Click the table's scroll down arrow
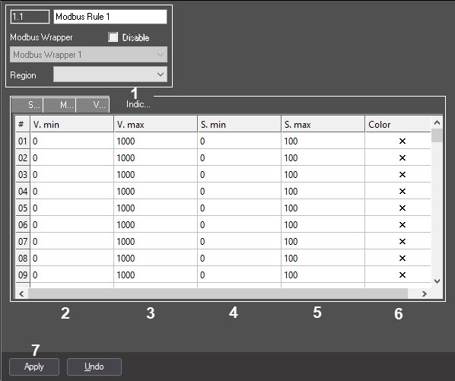Viewport: 455px width, 381px height. click(437, 281)
